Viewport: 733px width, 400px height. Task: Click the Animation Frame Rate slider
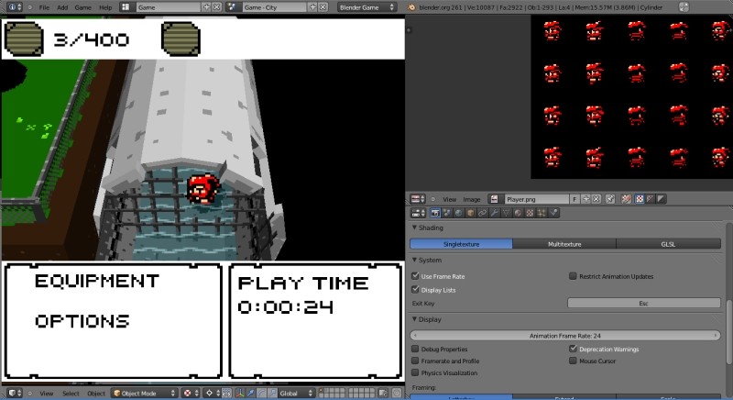tap(565, 335)
